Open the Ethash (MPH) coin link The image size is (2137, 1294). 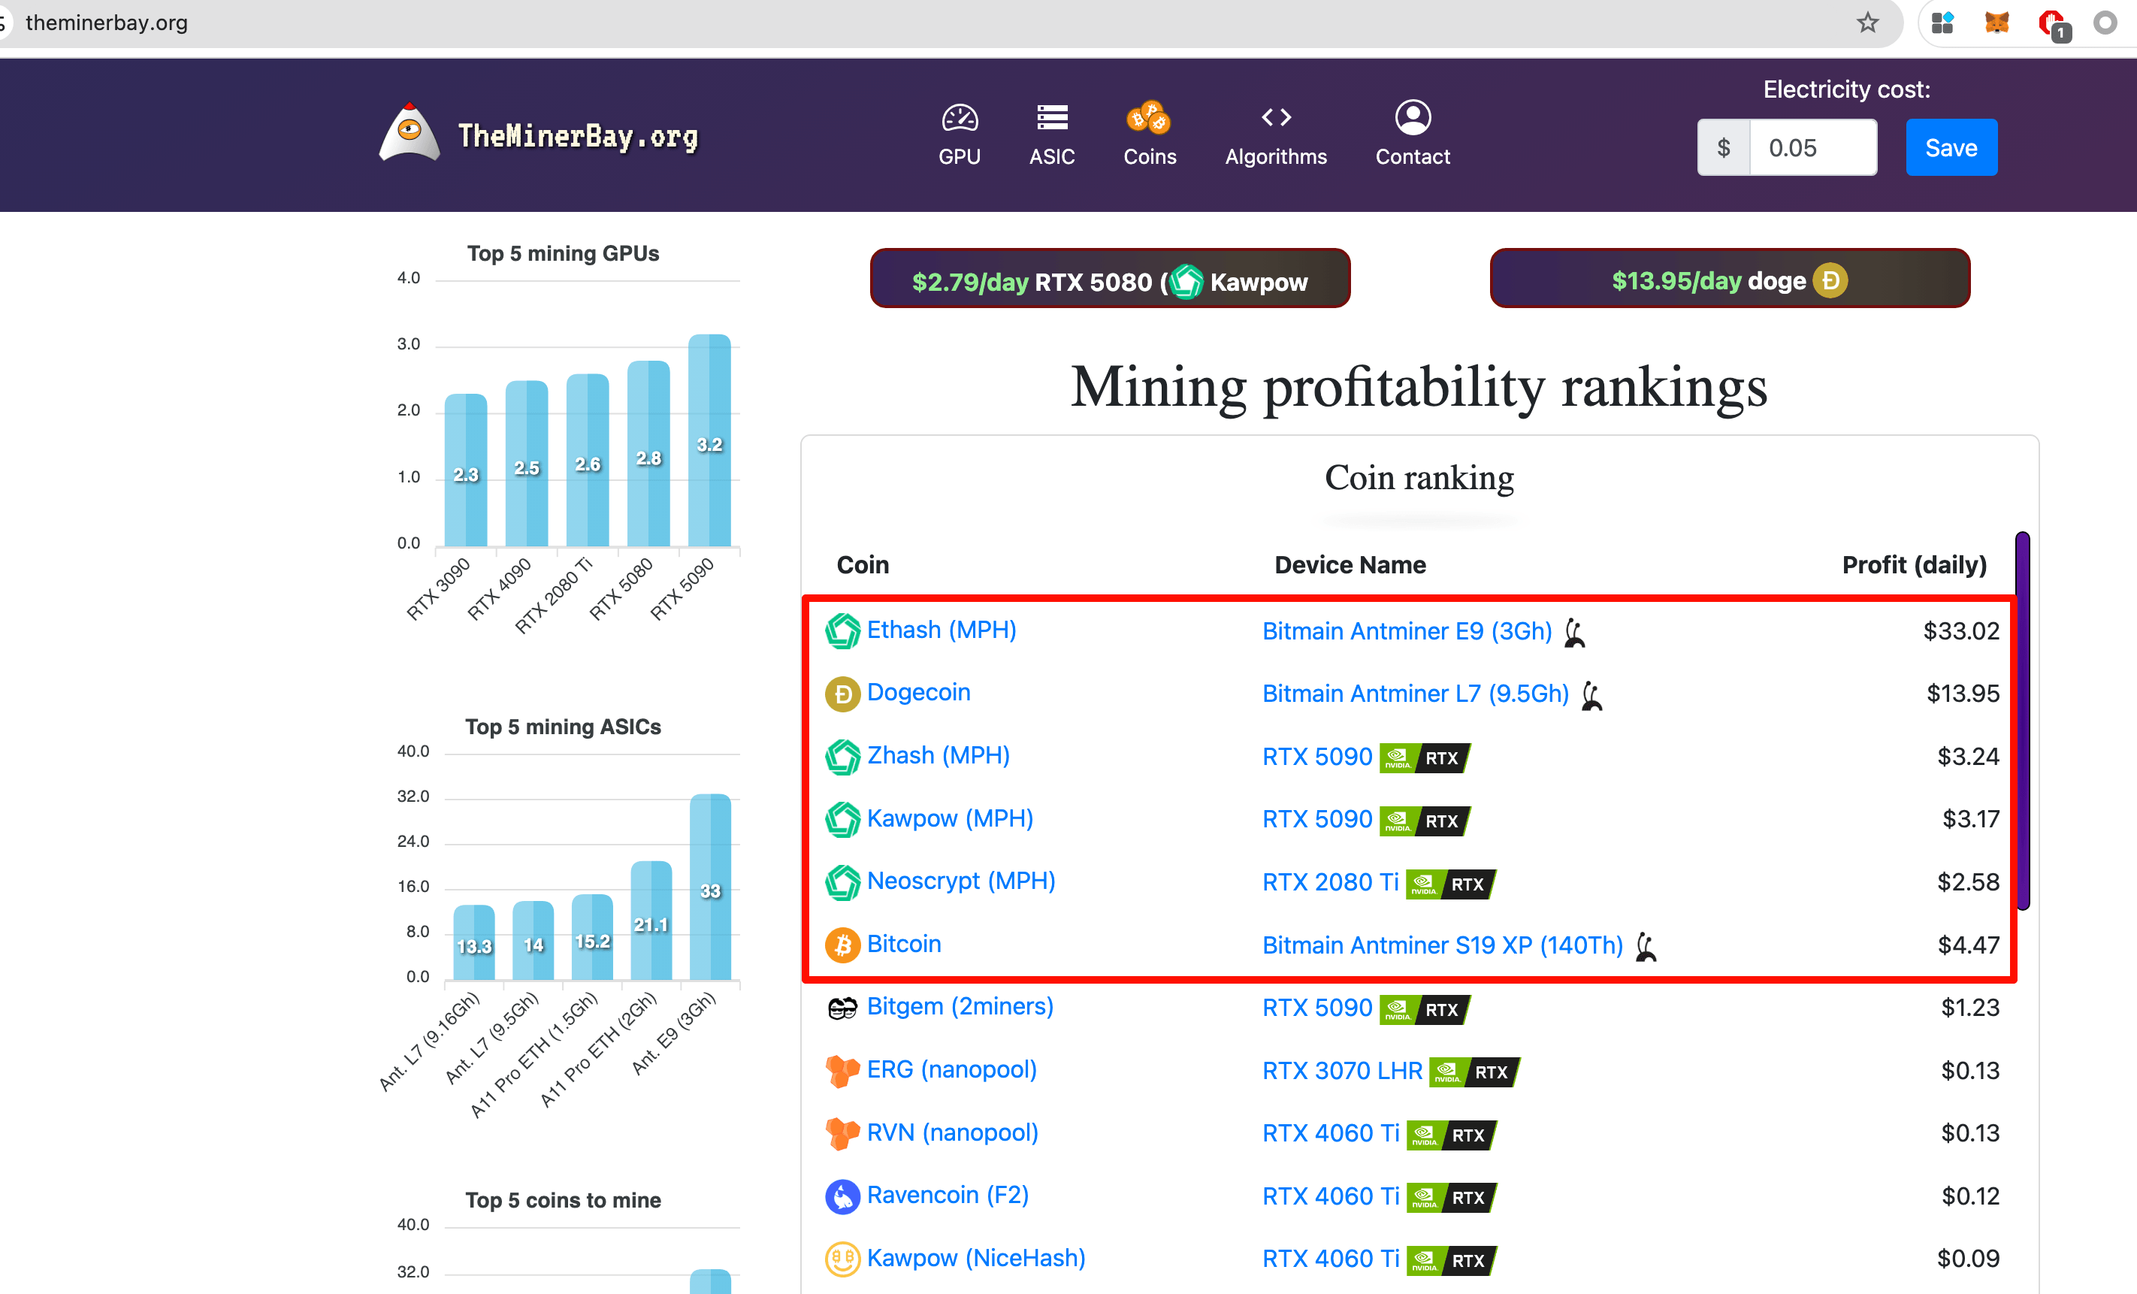[x=941, y=630]
